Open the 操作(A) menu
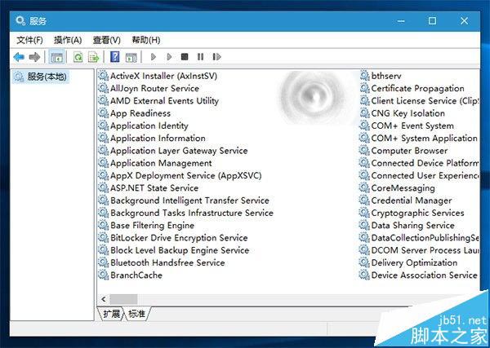490x348 pixels. point(68,40)
